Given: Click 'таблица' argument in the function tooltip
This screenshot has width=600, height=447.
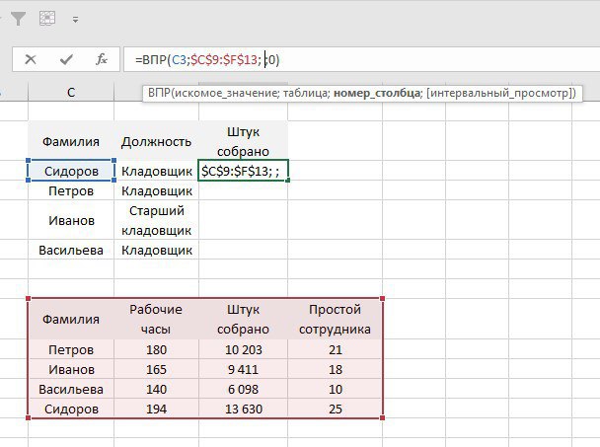Looking at the screenshot, I should (305, 93).
